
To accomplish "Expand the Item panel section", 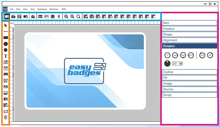I will tap(190, 23).
